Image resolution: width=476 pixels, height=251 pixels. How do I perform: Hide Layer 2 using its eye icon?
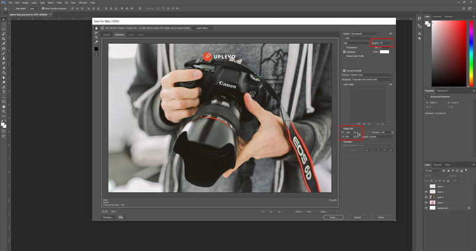[x=426, y=192]
